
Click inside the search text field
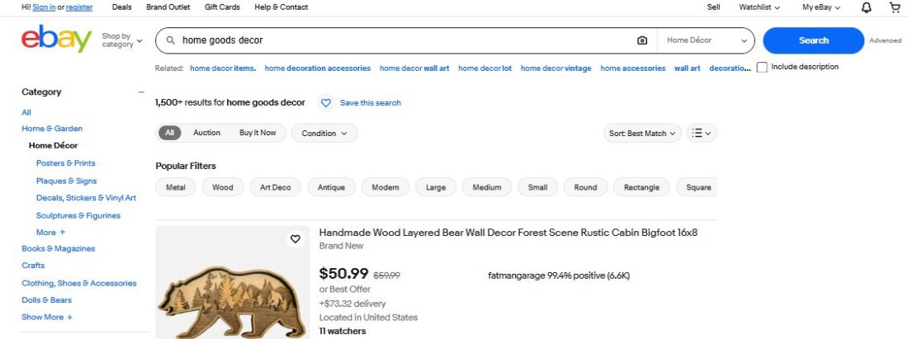405,40
